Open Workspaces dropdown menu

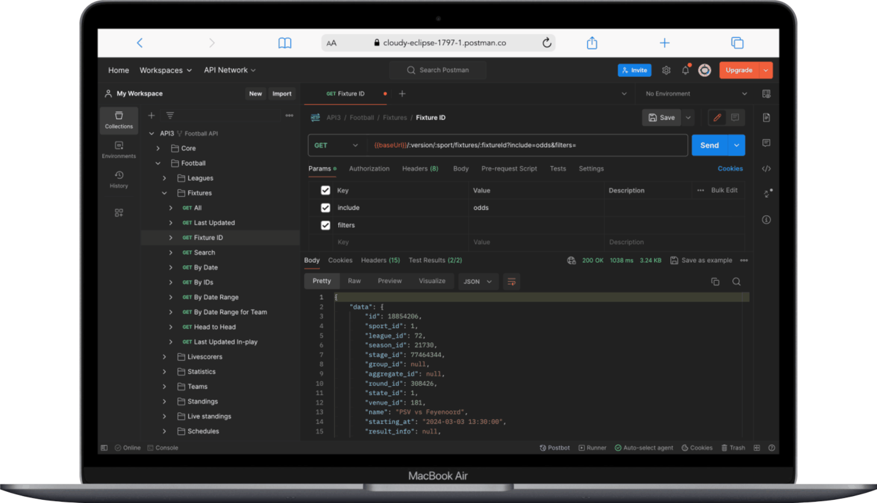pyautogui.click(x=165, y=70)
